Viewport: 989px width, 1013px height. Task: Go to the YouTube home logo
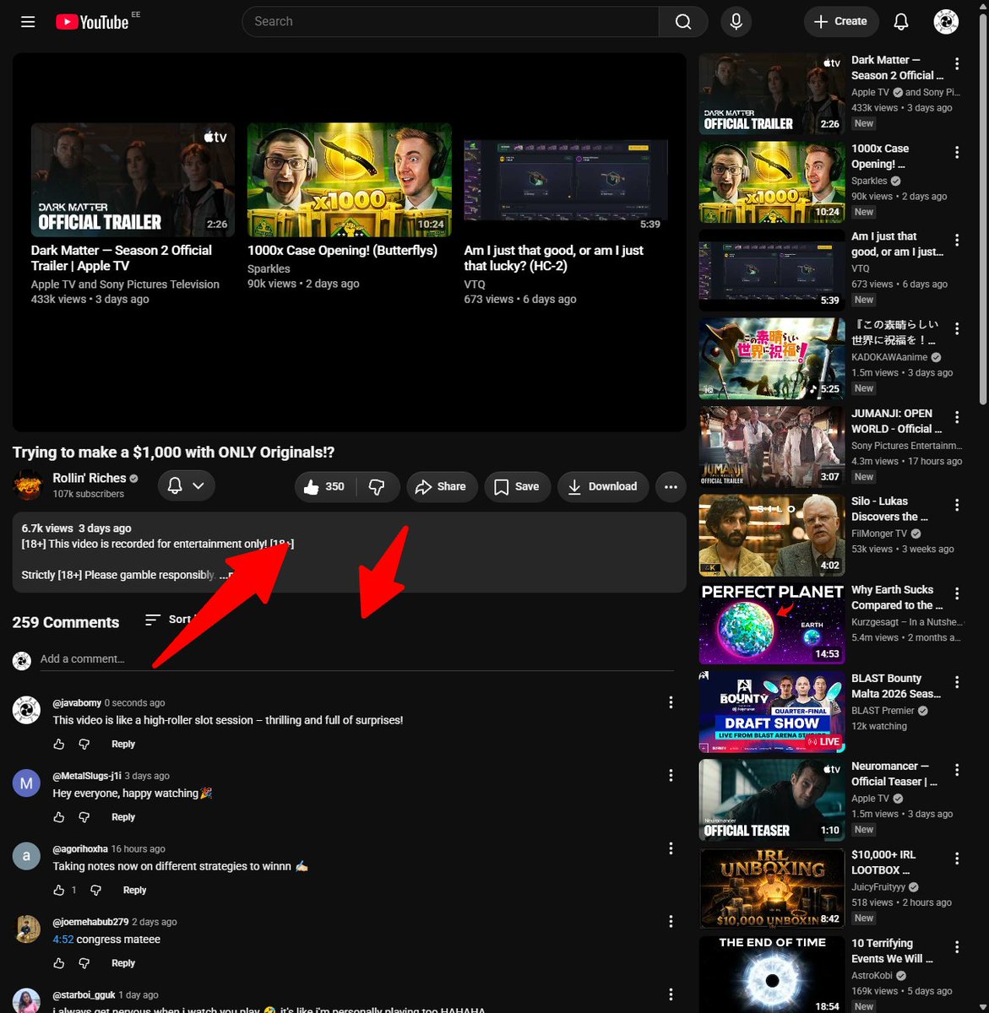[92, 22]
